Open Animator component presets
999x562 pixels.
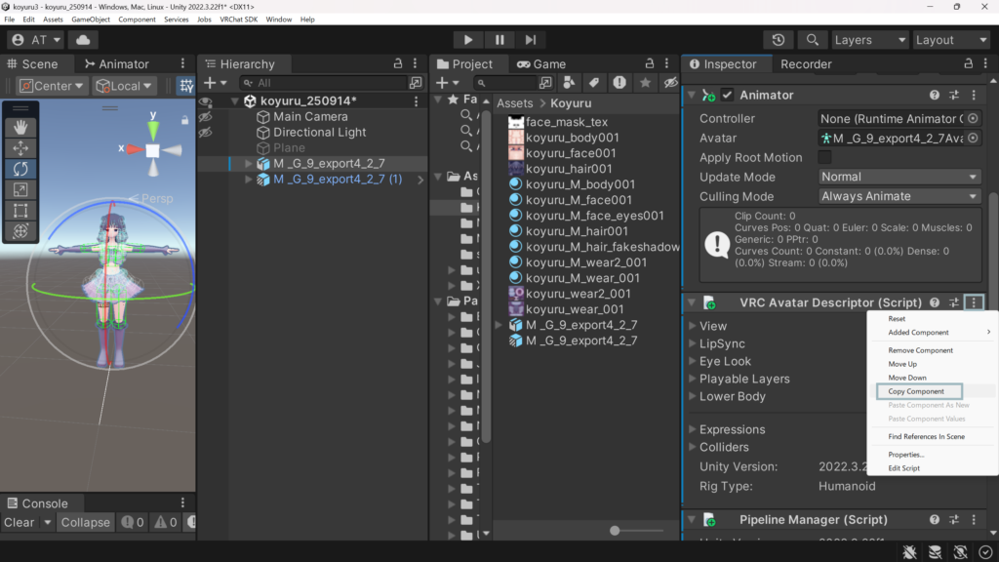coord(954,95)
